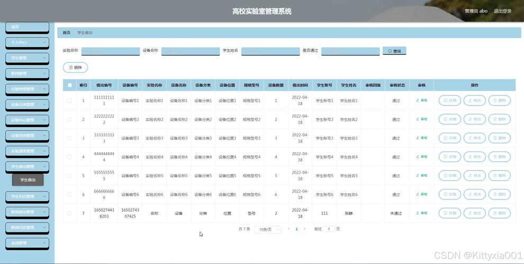Viewport: 524px width, 264px height.
Task: Expand the 实验中心管理 sidebar menu
Action: coord(28,120)
